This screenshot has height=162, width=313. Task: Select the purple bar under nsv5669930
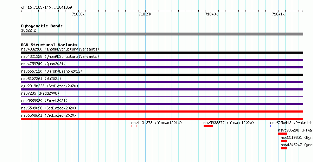[162, 104]
